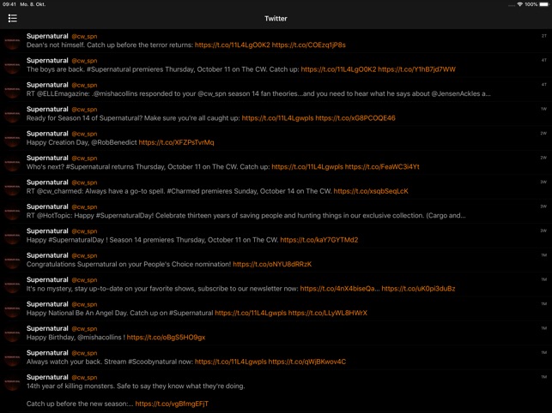Screen dimensions: 552x413
Task: Open 11L4Lgwpls link in Angel Day tweet
Action: [x=251, y=313]
